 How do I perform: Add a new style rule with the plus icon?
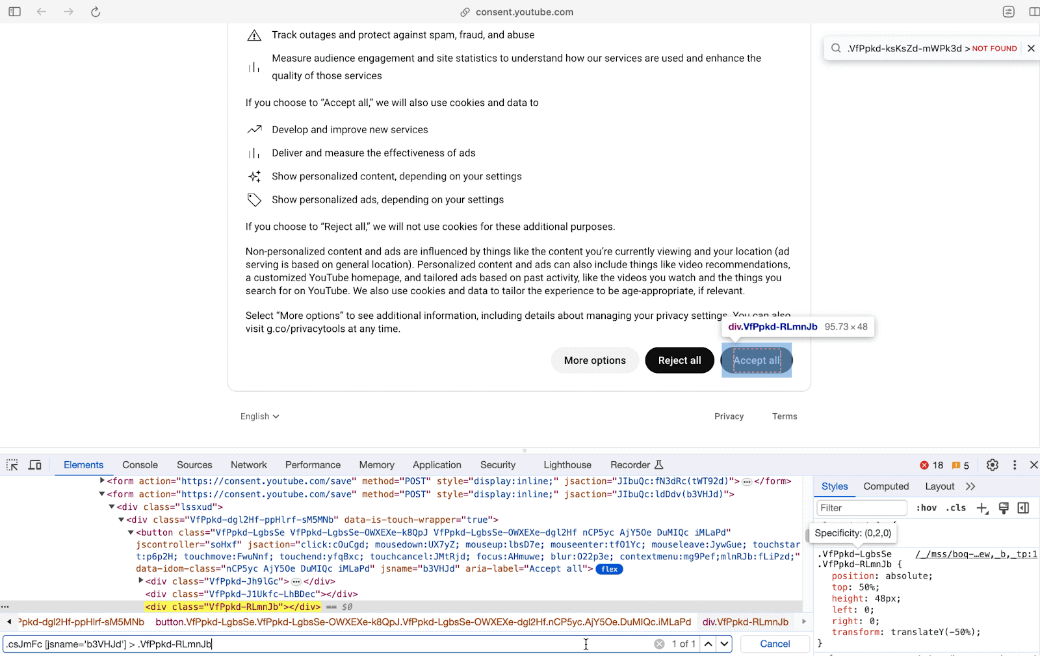(981, 508)
